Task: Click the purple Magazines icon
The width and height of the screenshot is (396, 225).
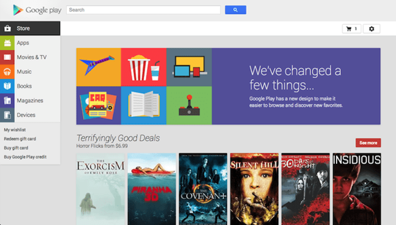Action: click(7, 101)
